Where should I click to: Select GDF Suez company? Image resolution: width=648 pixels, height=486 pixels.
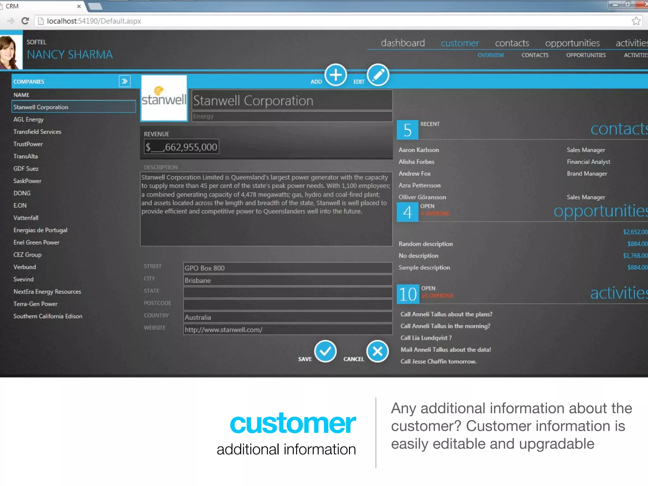(x=26, y=169)
